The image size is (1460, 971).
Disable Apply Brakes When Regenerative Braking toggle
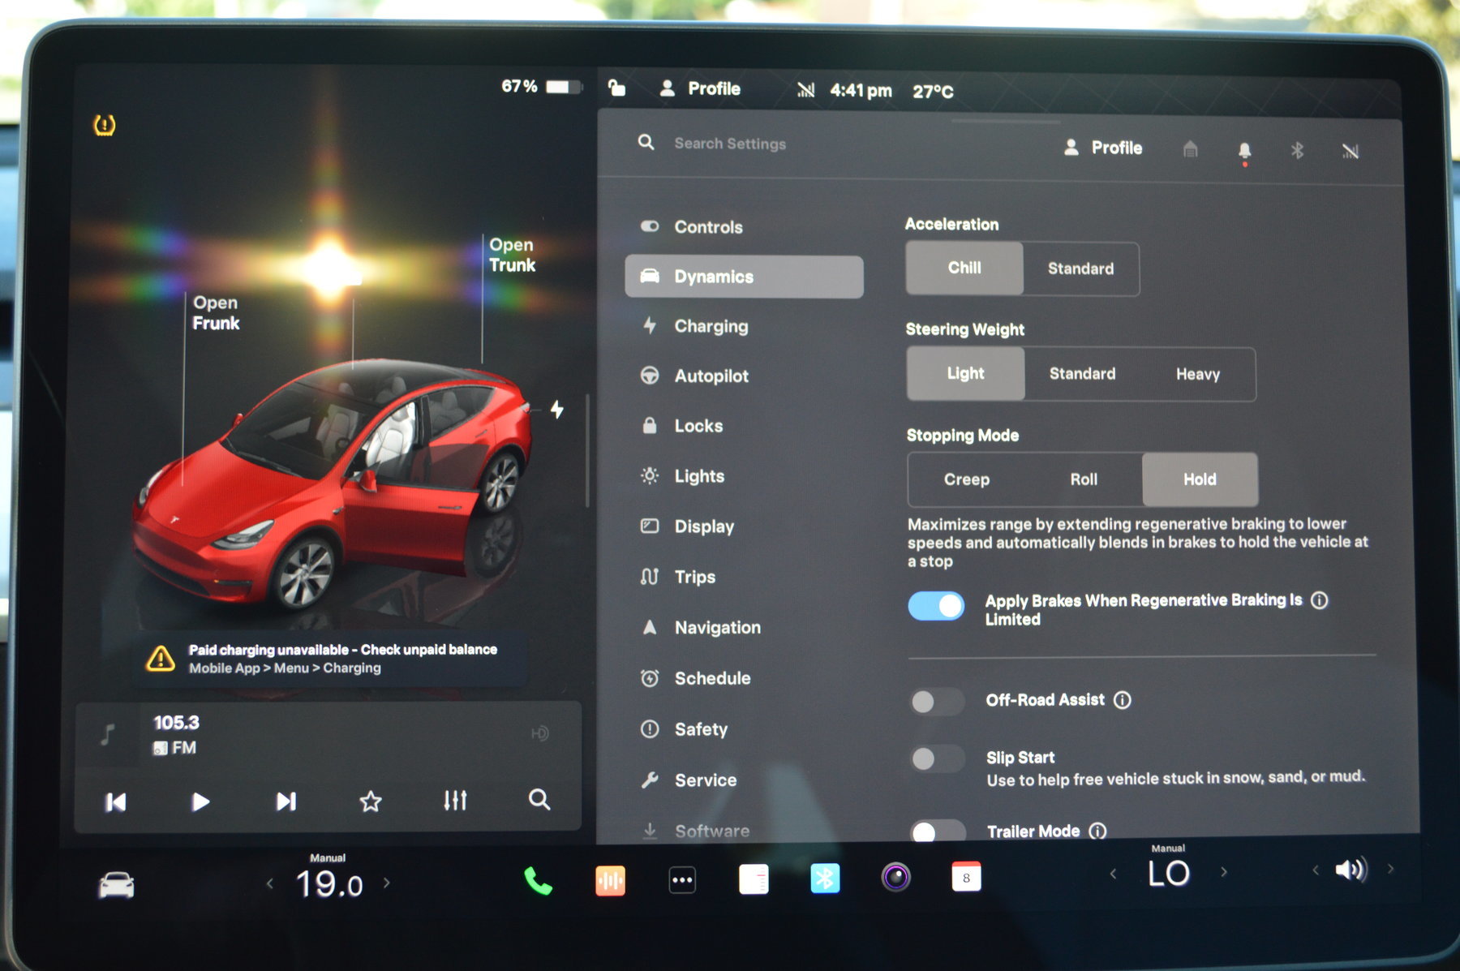click(x=936, y=606)
